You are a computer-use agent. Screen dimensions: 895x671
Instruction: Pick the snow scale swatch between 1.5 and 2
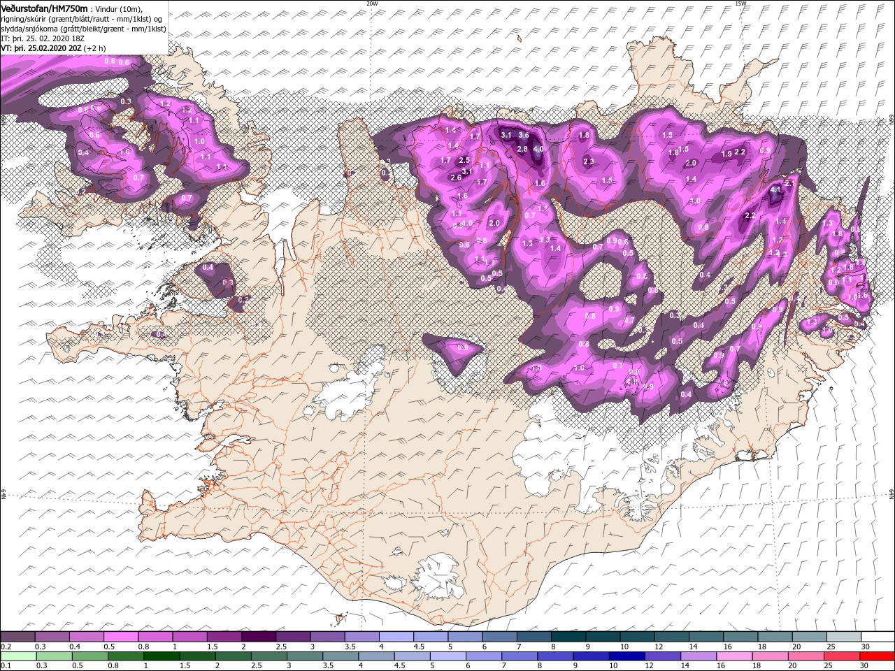224,637
